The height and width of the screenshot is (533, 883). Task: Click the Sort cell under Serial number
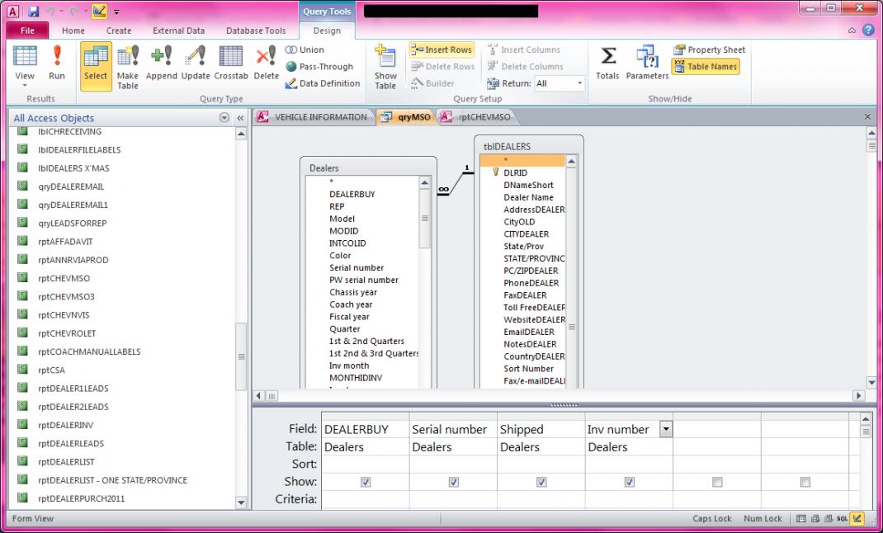point(453,464)
